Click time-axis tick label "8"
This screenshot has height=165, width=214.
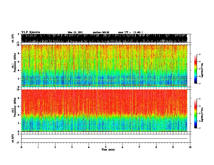156,147
